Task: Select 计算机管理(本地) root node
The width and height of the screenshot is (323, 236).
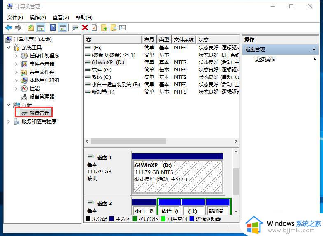Action: (x=33, y=39)
